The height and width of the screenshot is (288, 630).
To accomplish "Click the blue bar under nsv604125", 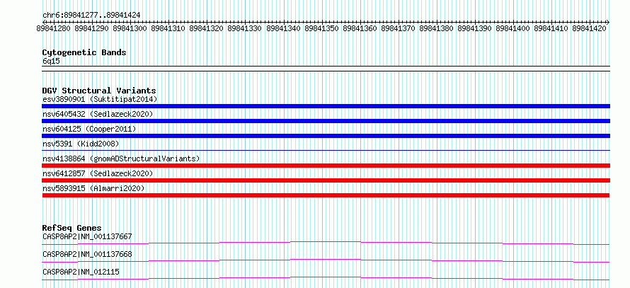I will pos(326,136).
